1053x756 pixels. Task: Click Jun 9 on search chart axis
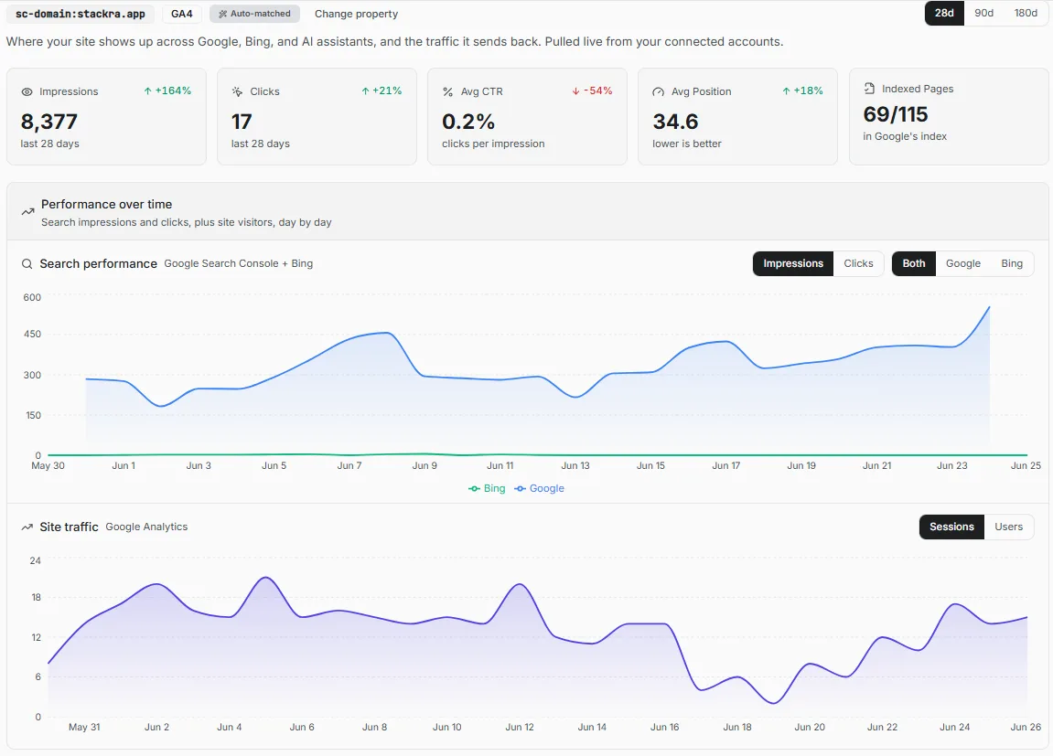click(424, 465)
